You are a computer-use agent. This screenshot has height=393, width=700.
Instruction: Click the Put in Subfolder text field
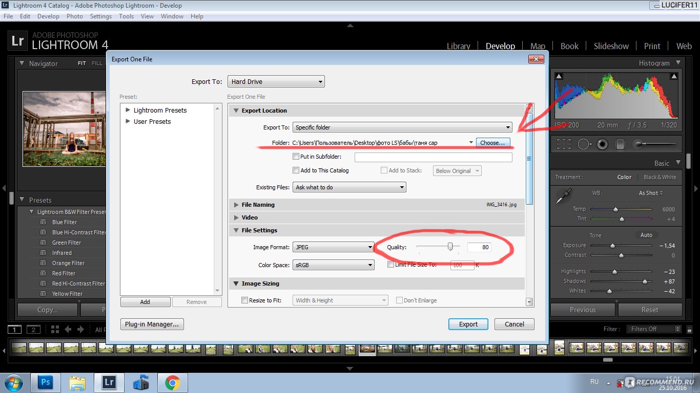tap(434, 157)
